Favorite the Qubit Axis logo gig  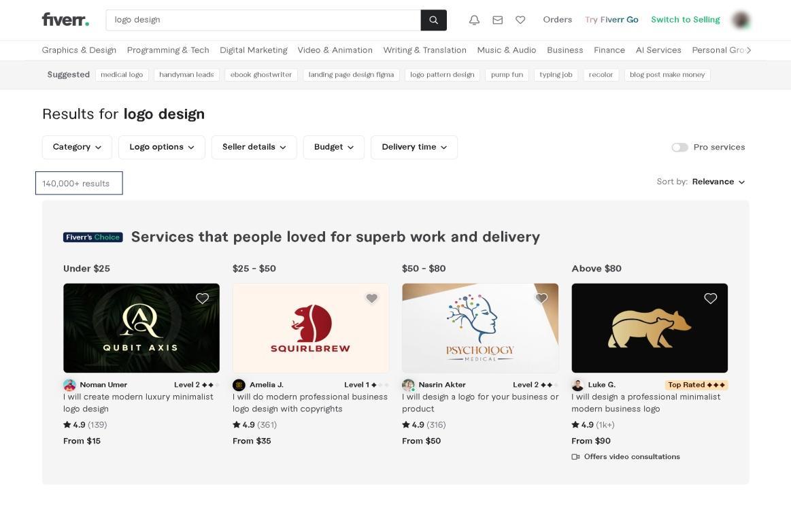click(x=202, y=299)
